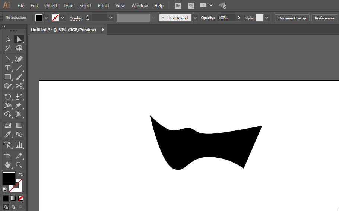Viewport: 339px width, 211px height.
Task: Choose the Magic Wand tool
Action: tap(7, 48)
